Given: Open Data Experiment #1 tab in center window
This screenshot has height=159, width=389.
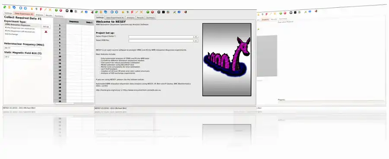Looking at the screenshot, I should (115, 18).
